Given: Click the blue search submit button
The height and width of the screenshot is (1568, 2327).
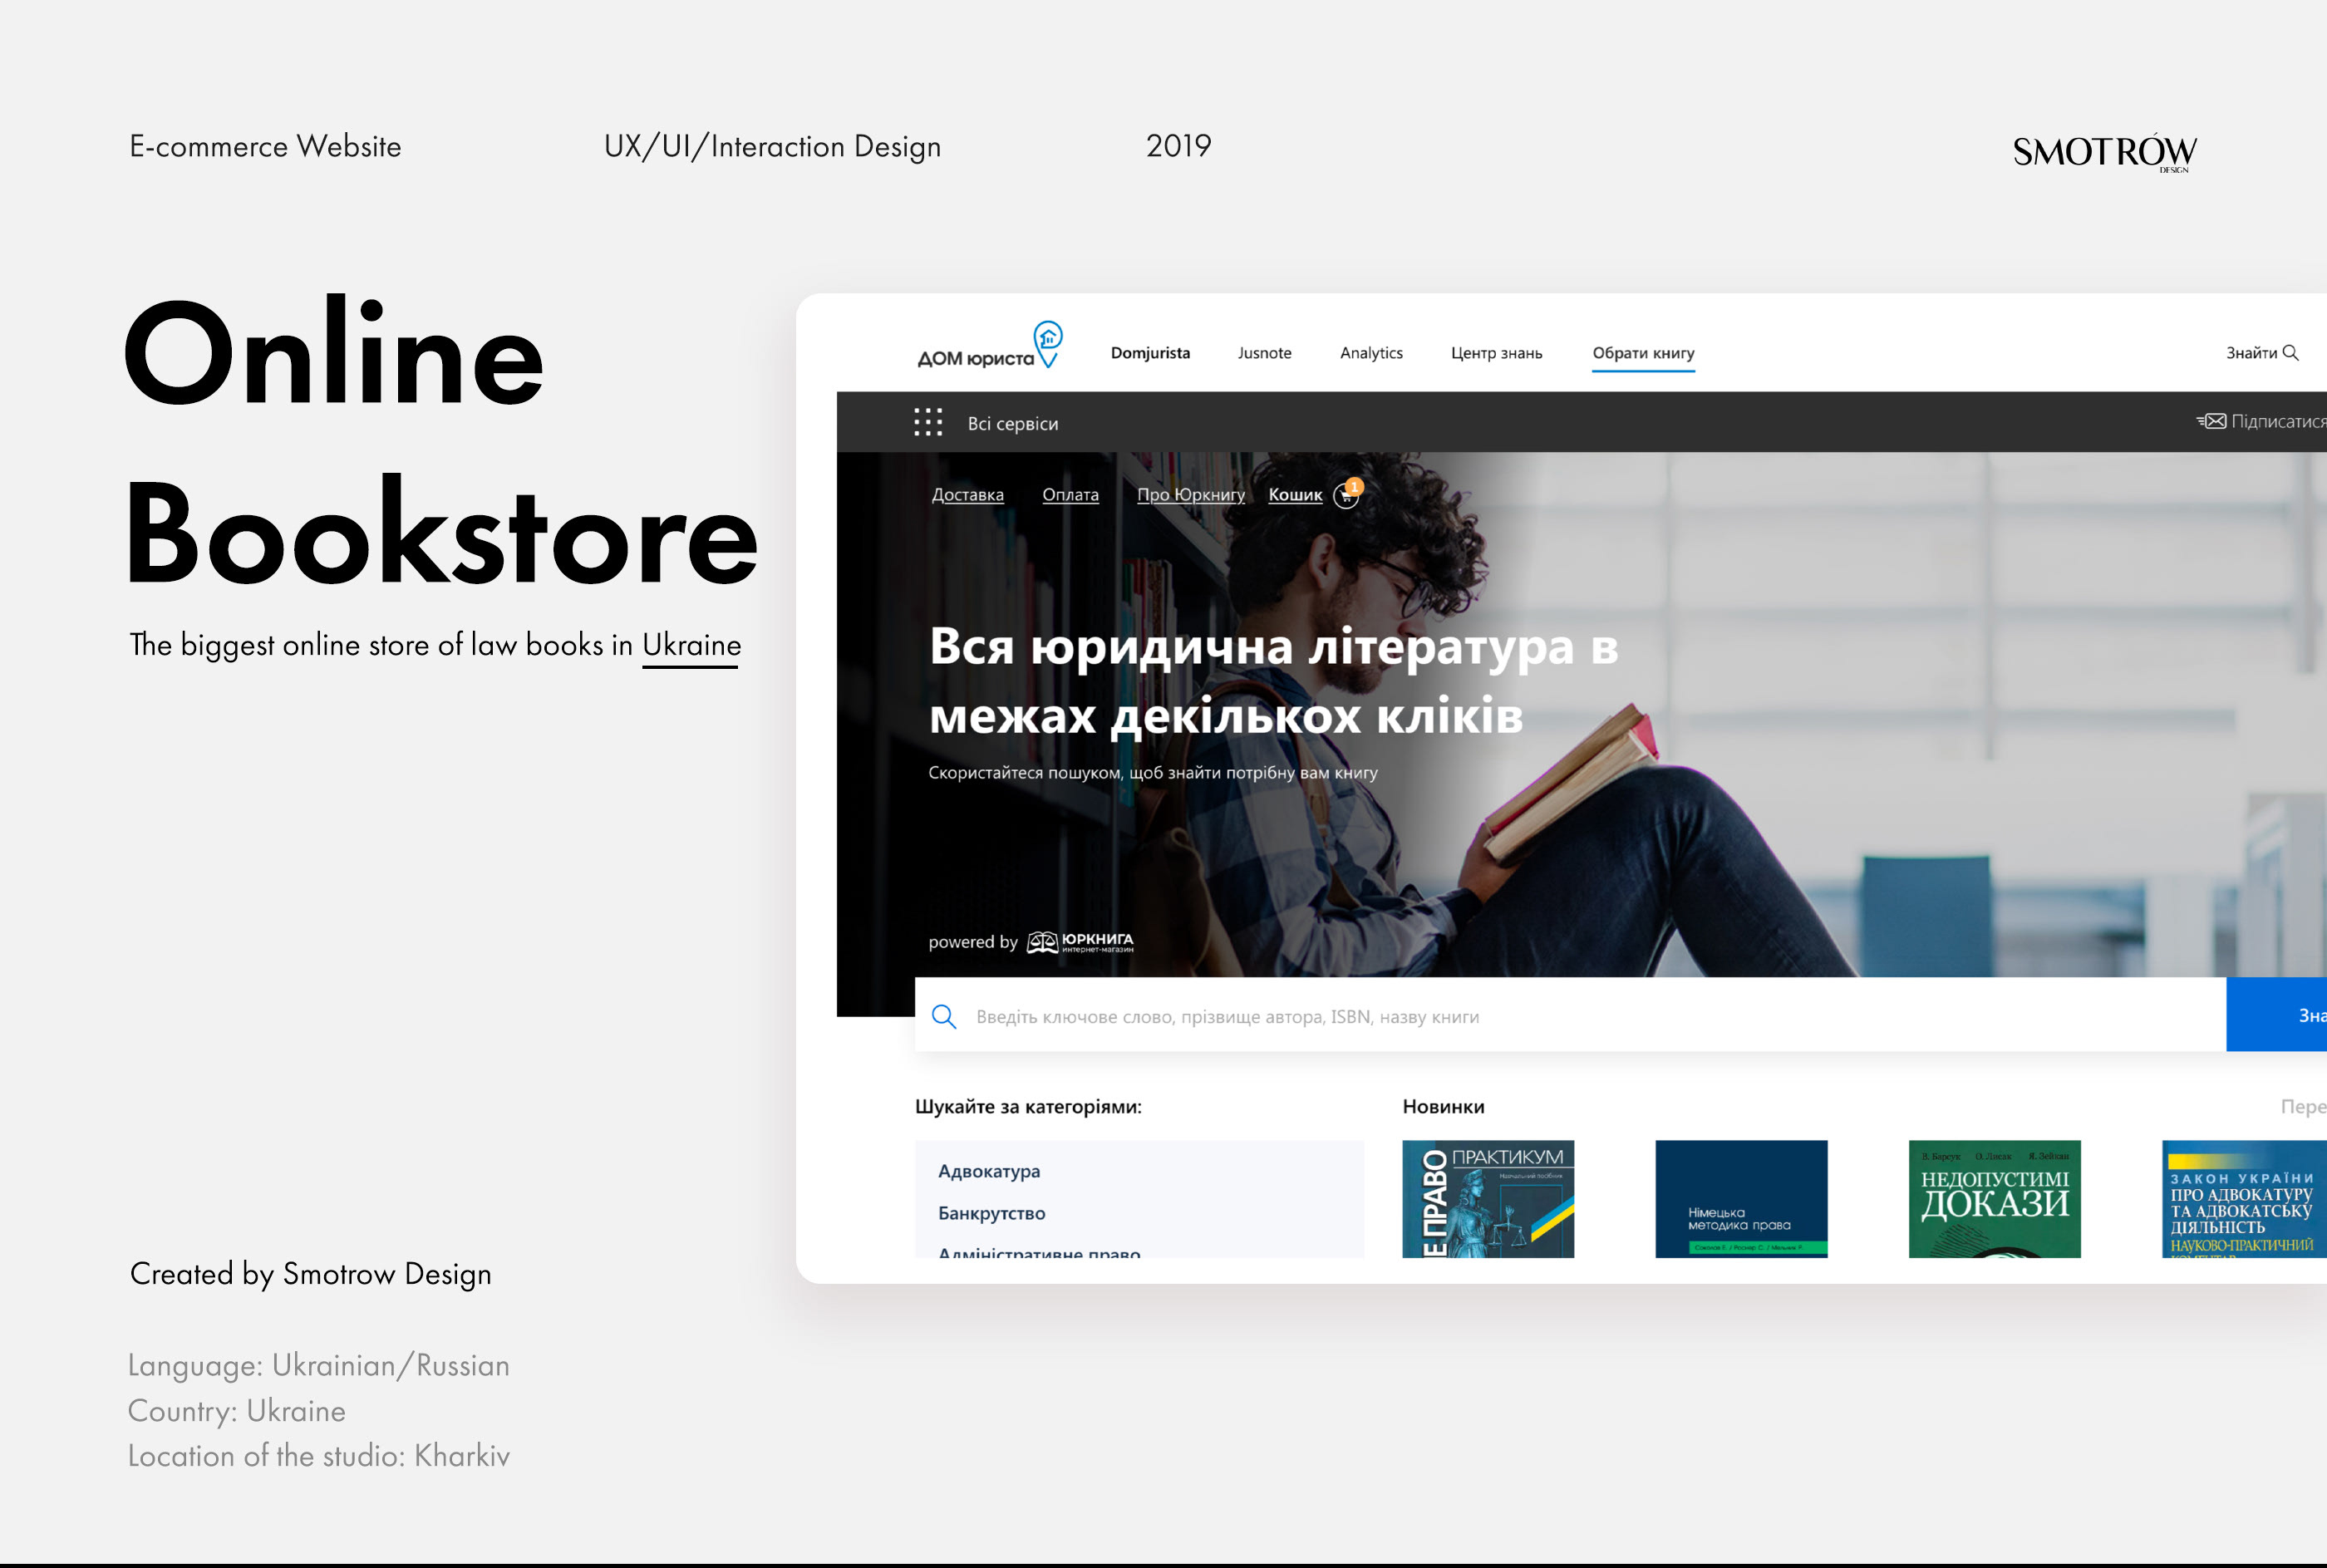Looking at the screenshot, I should [x=2276, y=1014].
